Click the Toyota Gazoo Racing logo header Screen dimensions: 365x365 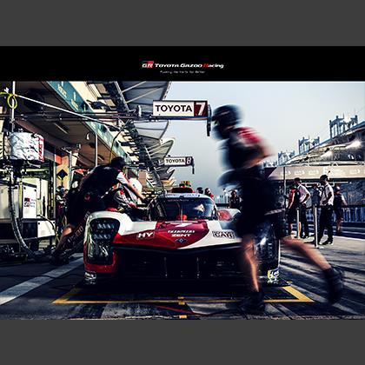pos(182,65)
